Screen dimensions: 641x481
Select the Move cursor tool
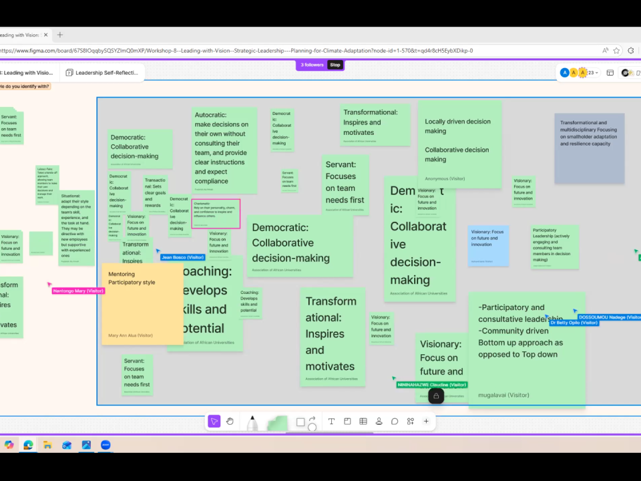click(214, 422)
